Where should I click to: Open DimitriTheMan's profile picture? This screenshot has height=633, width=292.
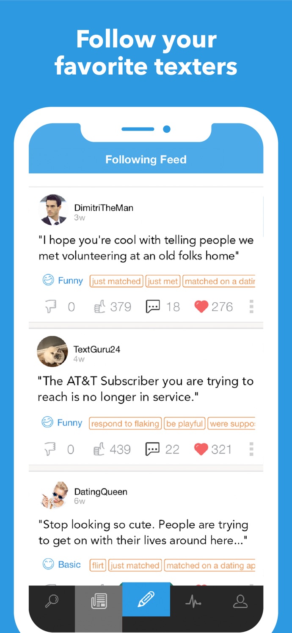point(53,210)
